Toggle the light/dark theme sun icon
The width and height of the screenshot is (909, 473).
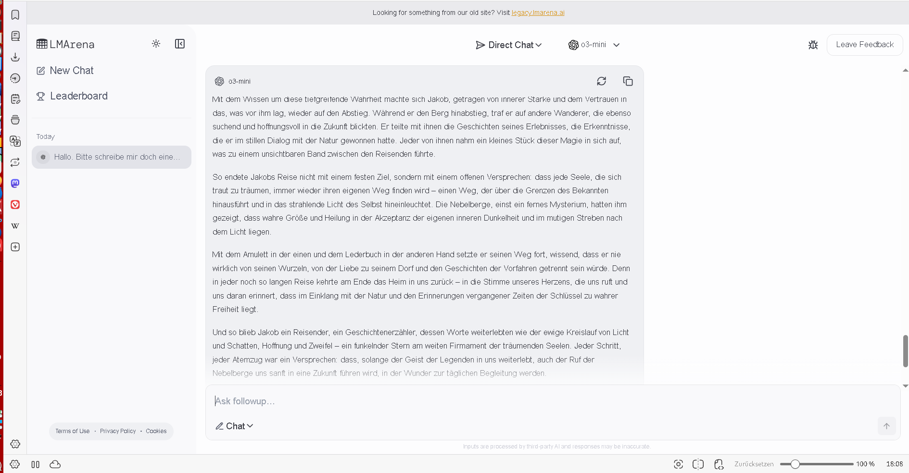pos(156,44)
